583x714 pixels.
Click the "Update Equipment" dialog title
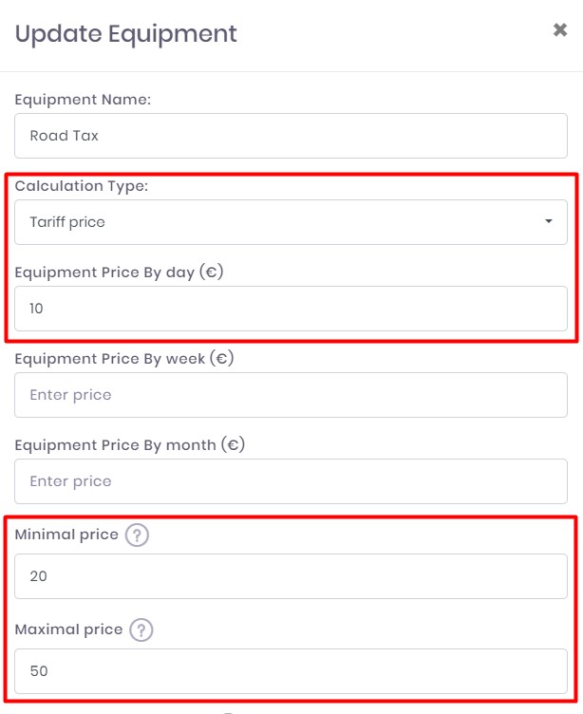coord(126,34)
